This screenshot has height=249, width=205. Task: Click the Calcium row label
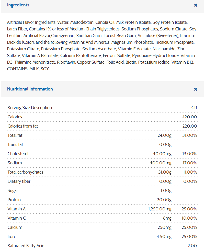click(15, 228)
